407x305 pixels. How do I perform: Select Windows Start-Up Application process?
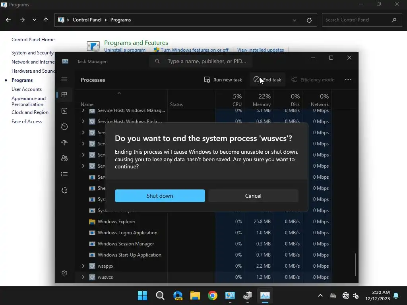[129, 255]
